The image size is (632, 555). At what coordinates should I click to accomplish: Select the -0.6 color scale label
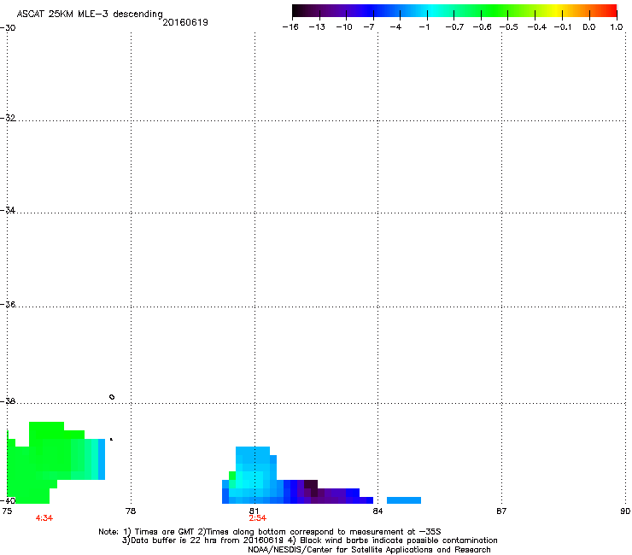click(482, 27)
